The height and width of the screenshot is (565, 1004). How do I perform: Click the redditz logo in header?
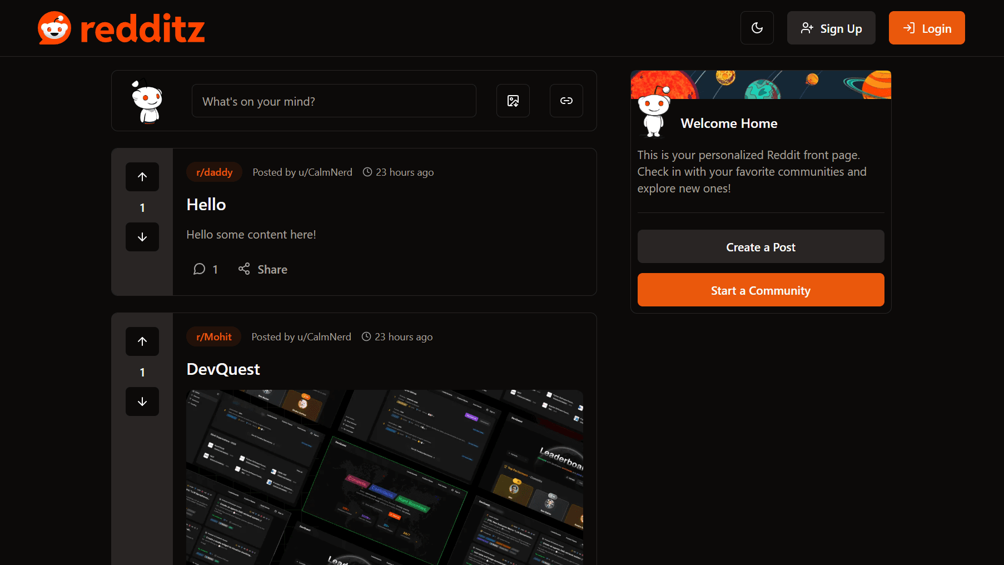pyautogui.click(x=121, y=28)
